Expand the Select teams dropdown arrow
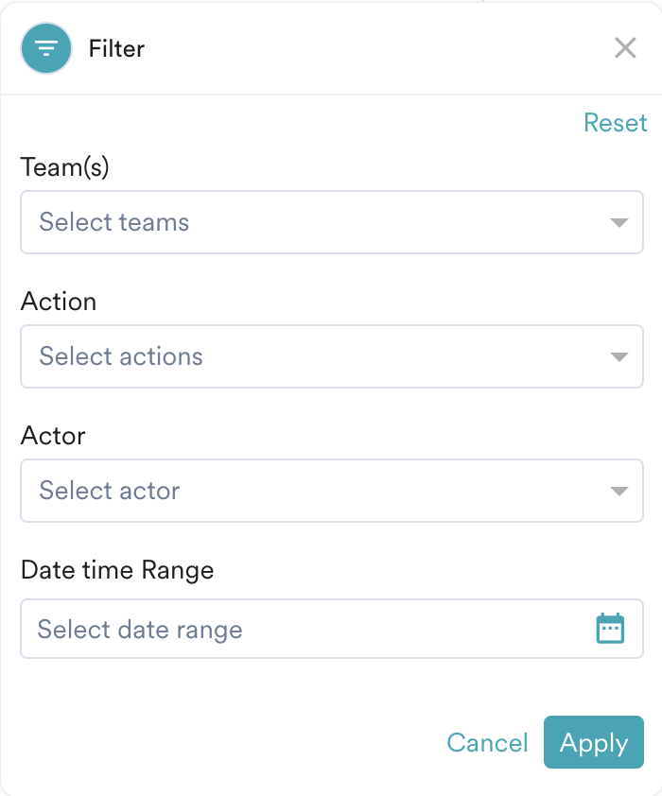Image resolution: width=662 pixels, height=796 pixels. 618,222
